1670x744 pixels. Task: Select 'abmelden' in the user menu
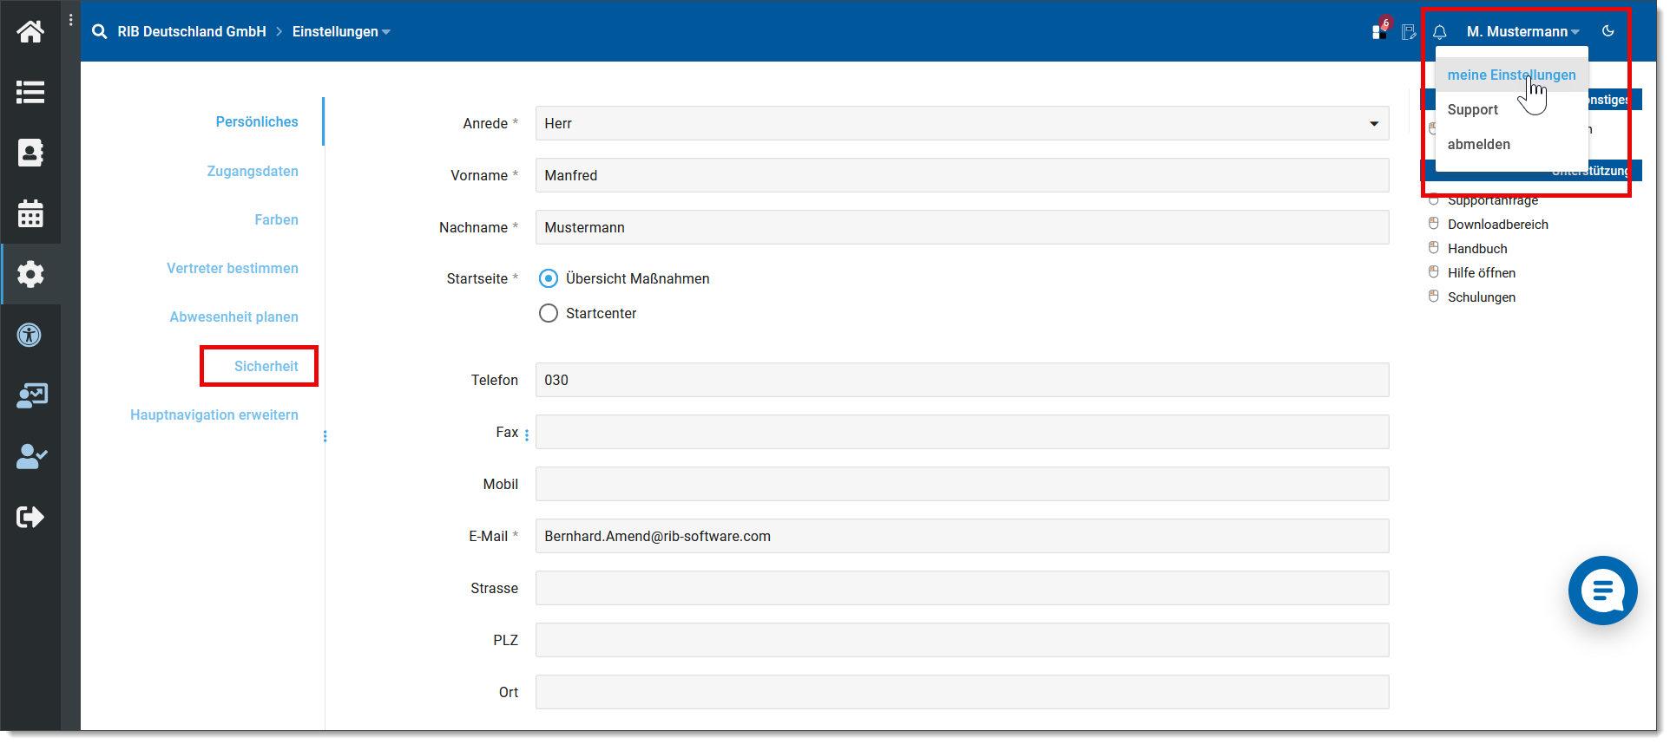coord(1478,145)
